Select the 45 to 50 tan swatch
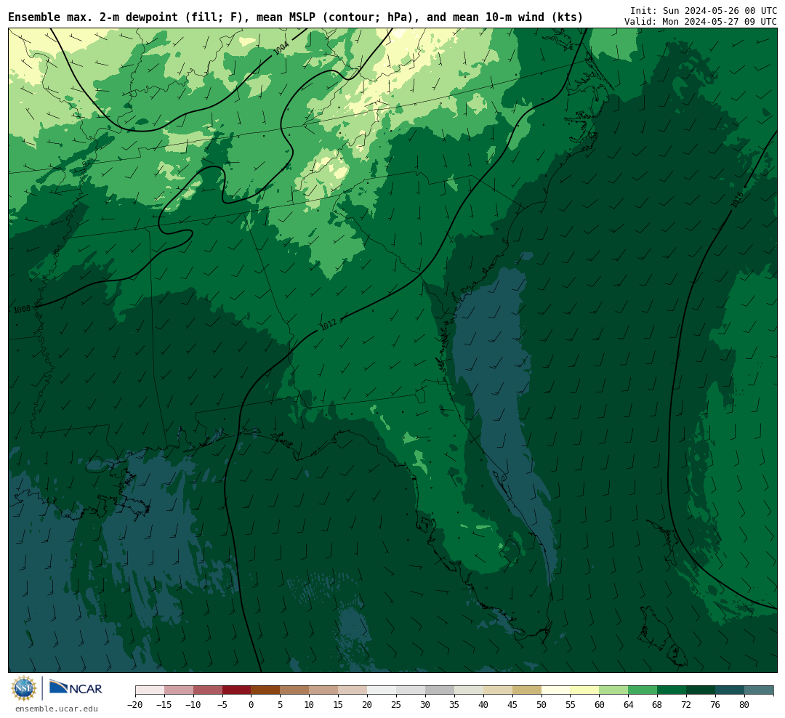The height and width of the screenshot is (718, 785). (x=527, y=690)
